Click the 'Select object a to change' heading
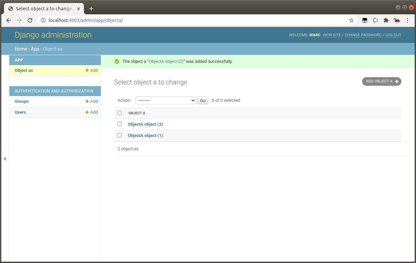Image resolution: width=416 pixels, height=263 pixels. [x=151, y=82]
